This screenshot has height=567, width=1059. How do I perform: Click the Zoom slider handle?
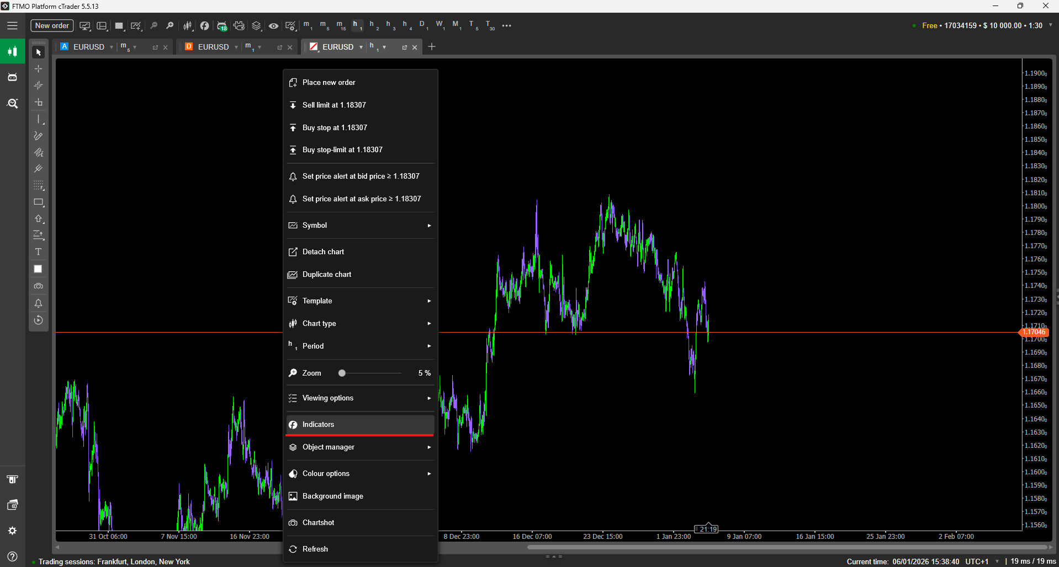pos(342,373)
